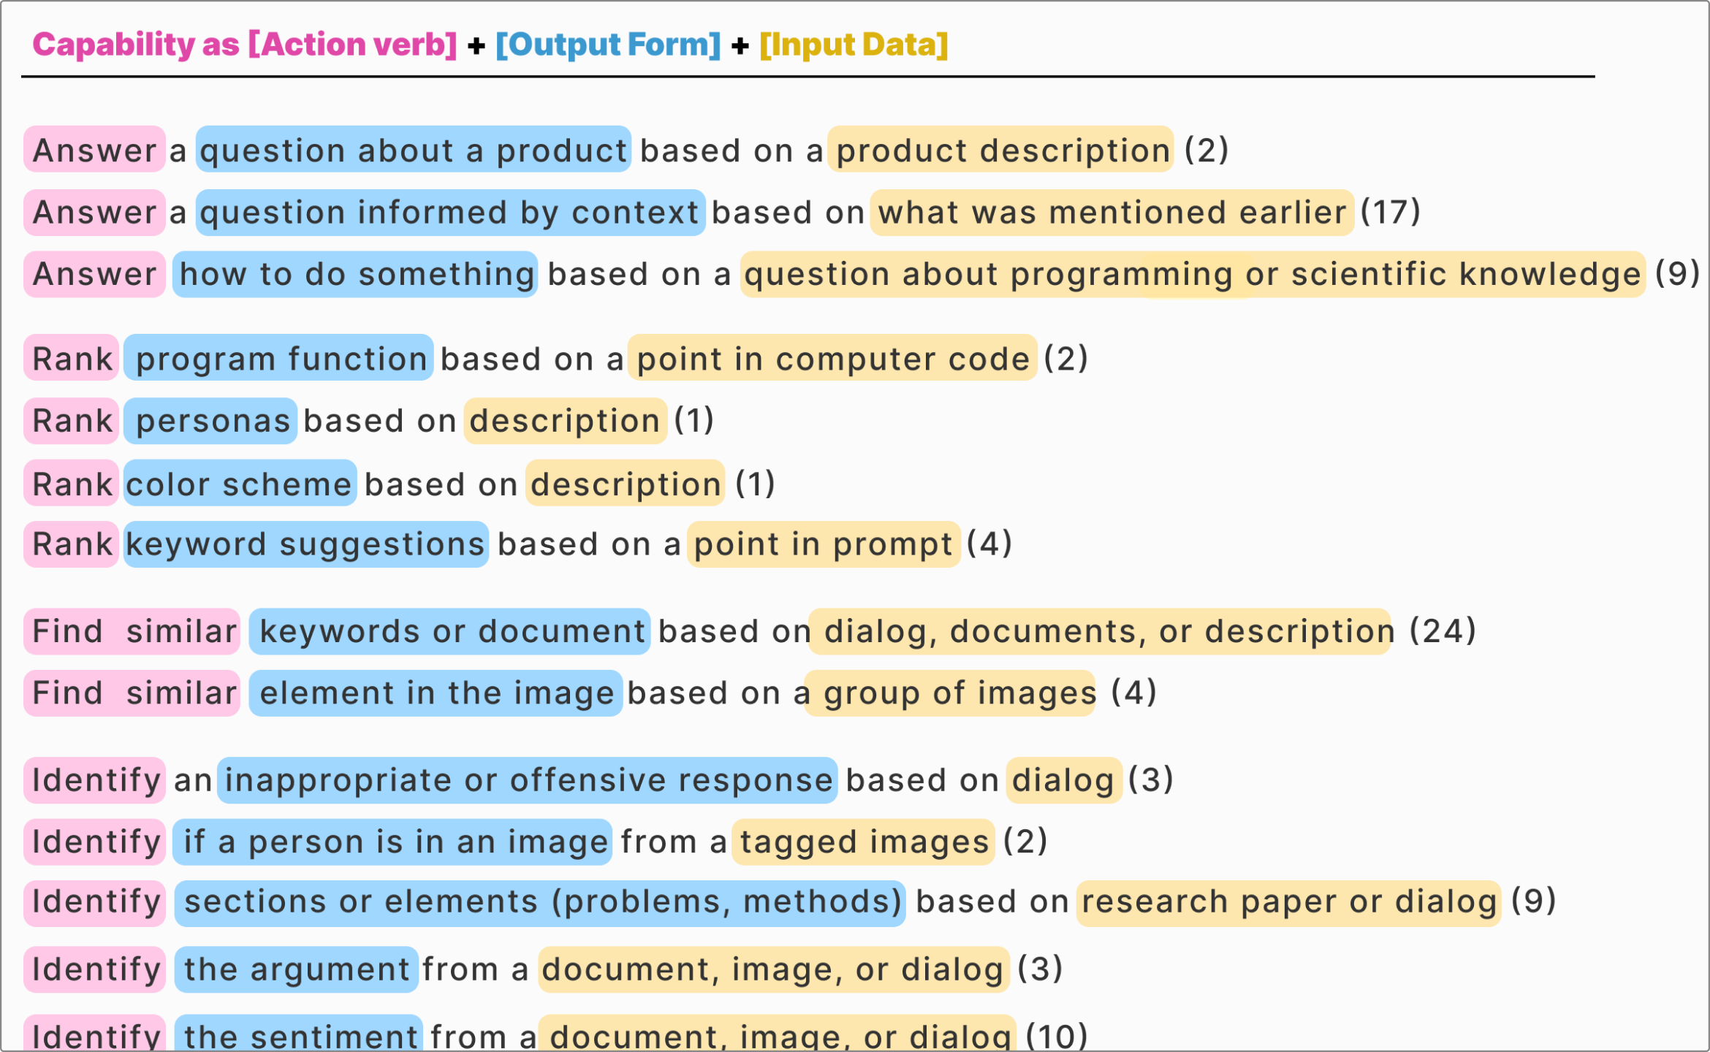Screen dimensions: 1710x1052
Task: Click the 'point in prompt' yellow phrase
Action: [824, 544]
